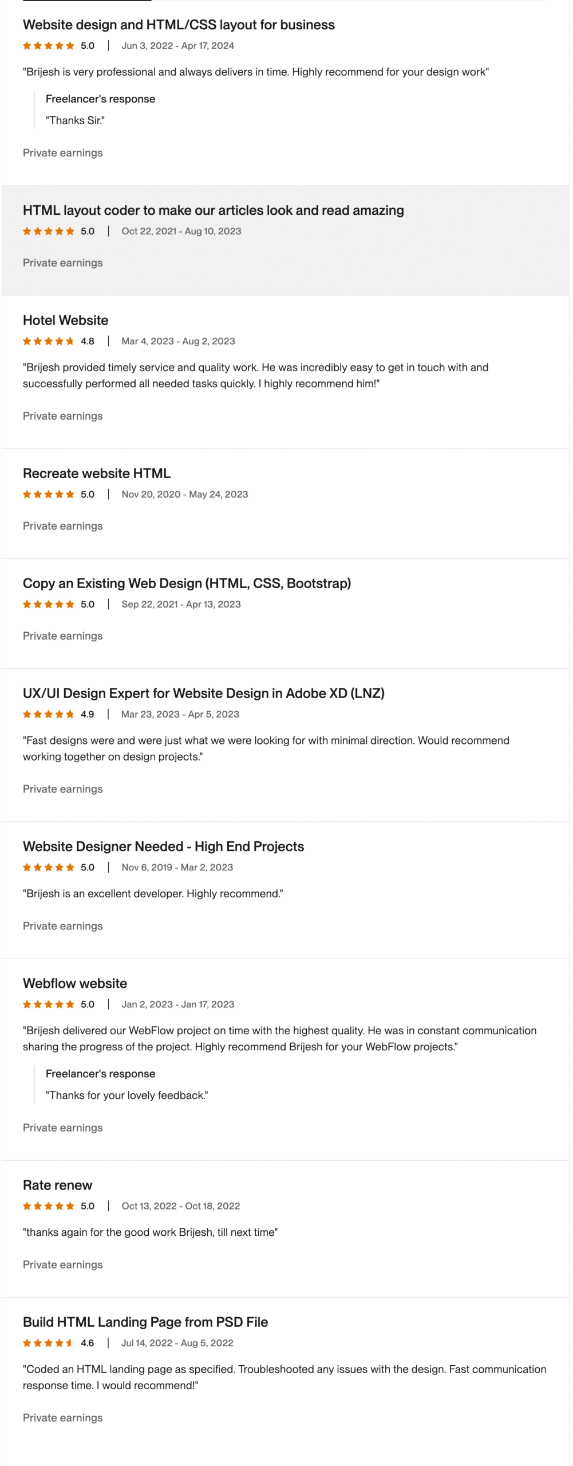
Task: Click 'Private earnings' under Hotel Website review
Action: click(x=62, y=416)
